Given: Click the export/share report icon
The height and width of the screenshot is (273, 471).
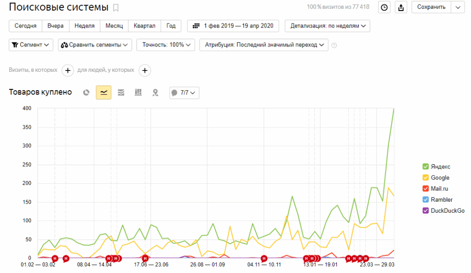Looking at the screenshot, I should [x=401, y=7].
